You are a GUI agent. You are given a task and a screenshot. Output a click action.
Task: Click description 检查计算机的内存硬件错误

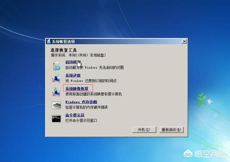click(x=87, y=107)
